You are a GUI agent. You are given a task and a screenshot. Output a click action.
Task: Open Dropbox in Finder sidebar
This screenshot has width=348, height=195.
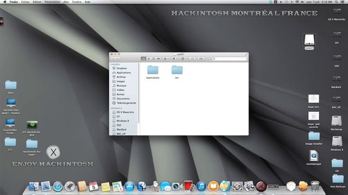122,68
